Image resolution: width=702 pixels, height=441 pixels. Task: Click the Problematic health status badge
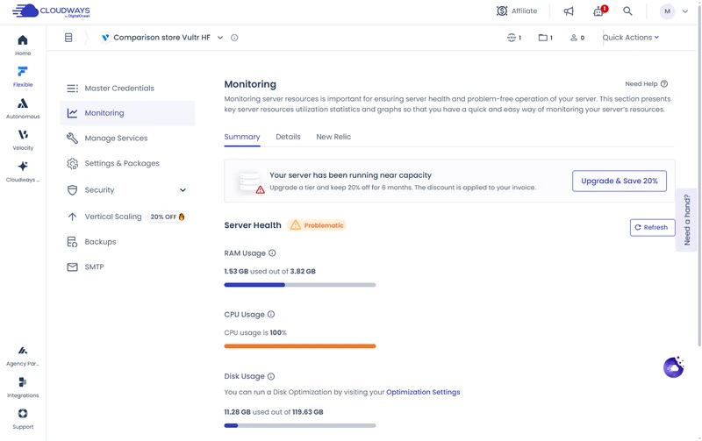click(317, 225)
